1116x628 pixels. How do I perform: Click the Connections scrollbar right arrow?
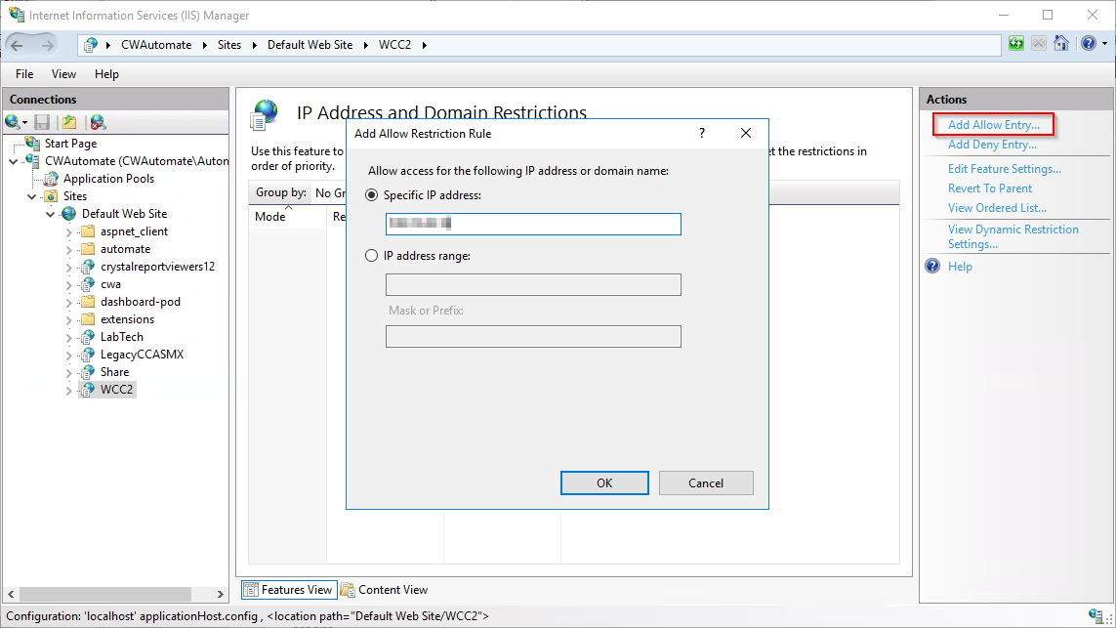(x=220, y=594)
